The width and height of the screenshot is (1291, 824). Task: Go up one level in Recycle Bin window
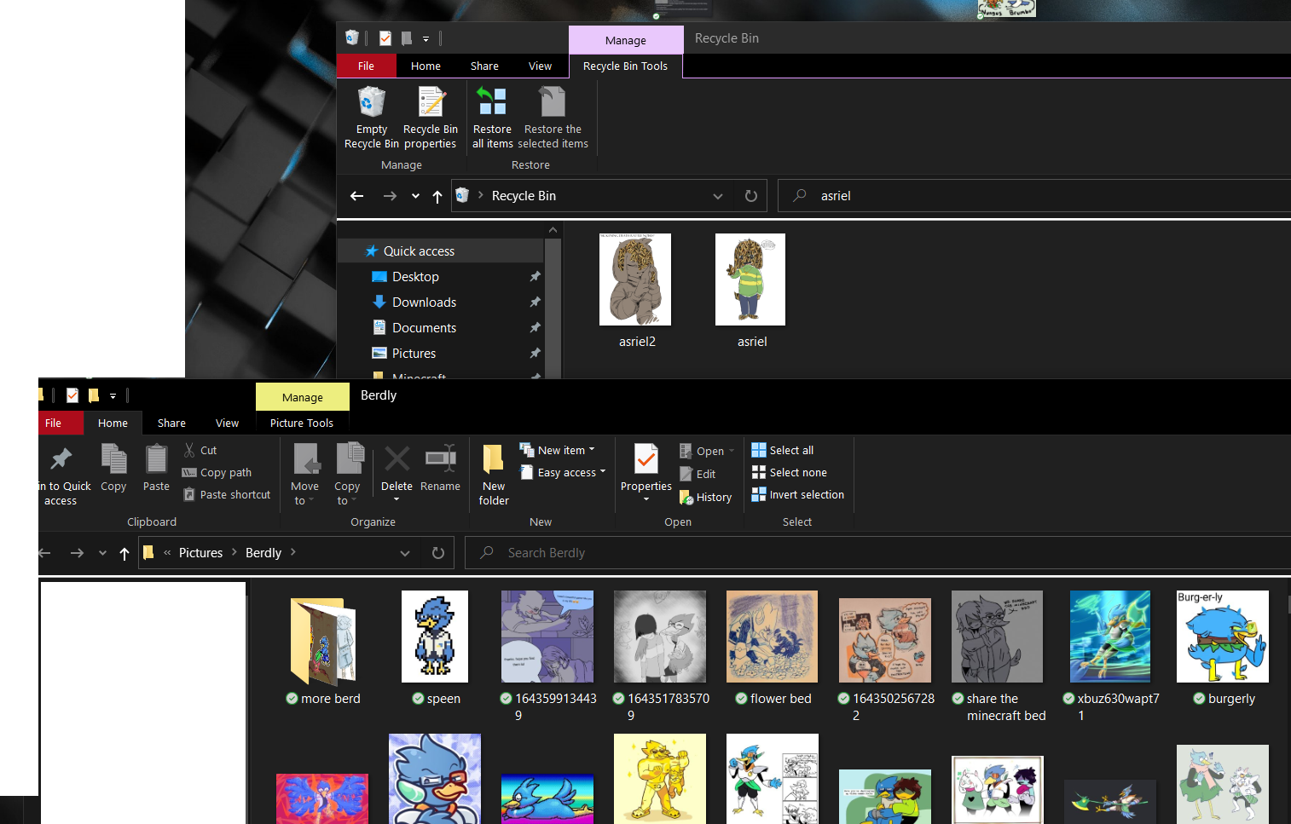coord(437,196)
